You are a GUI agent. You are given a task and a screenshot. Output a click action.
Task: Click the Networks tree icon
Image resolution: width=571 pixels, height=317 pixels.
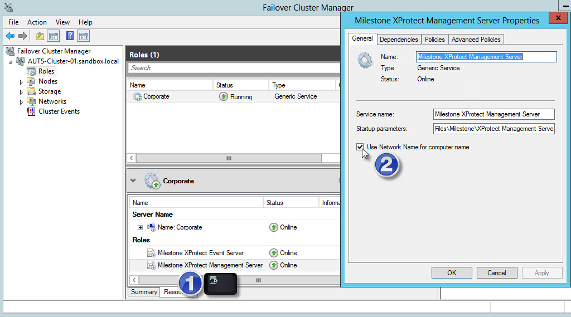click(32, 101)
